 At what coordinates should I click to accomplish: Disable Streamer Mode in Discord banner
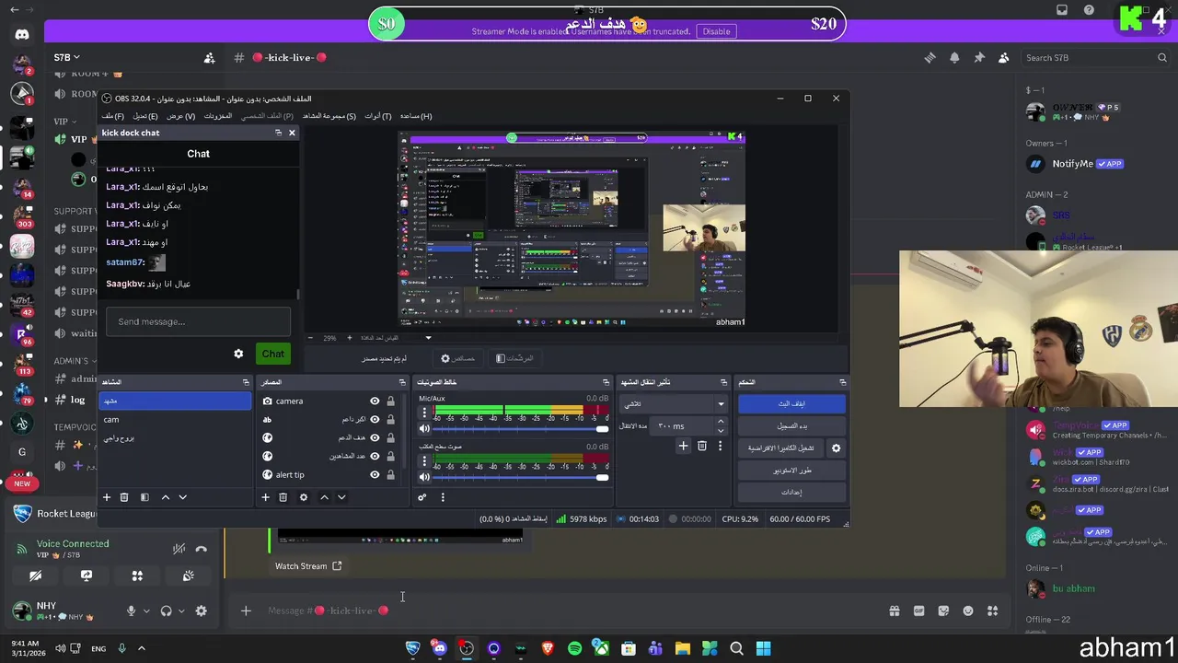(716, 31)
